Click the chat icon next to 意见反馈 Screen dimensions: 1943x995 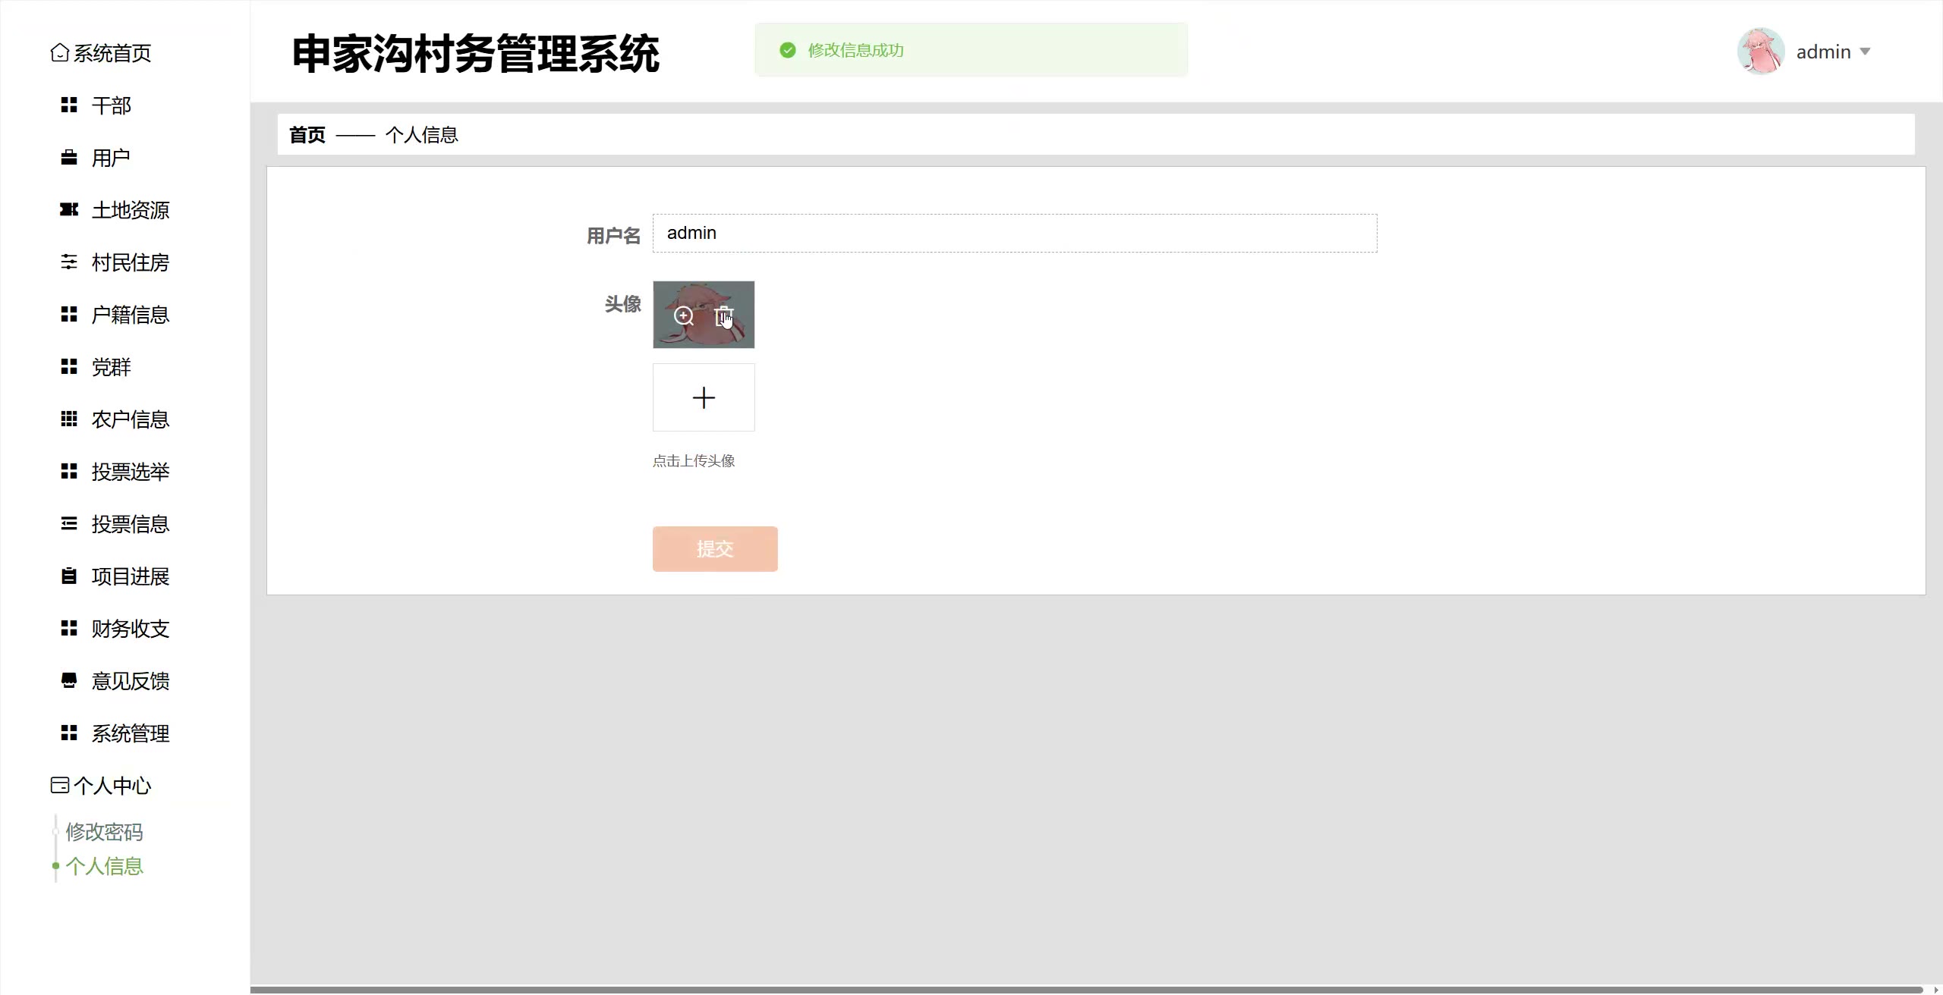pyautogui.click(x=69, y=681)
